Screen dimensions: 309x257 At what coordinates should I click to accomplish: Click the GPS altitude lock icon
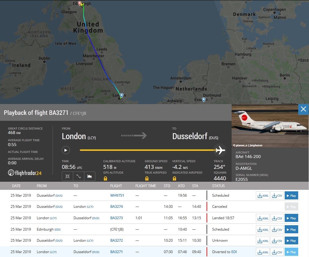pyautogui.click(x=105, y=178)
